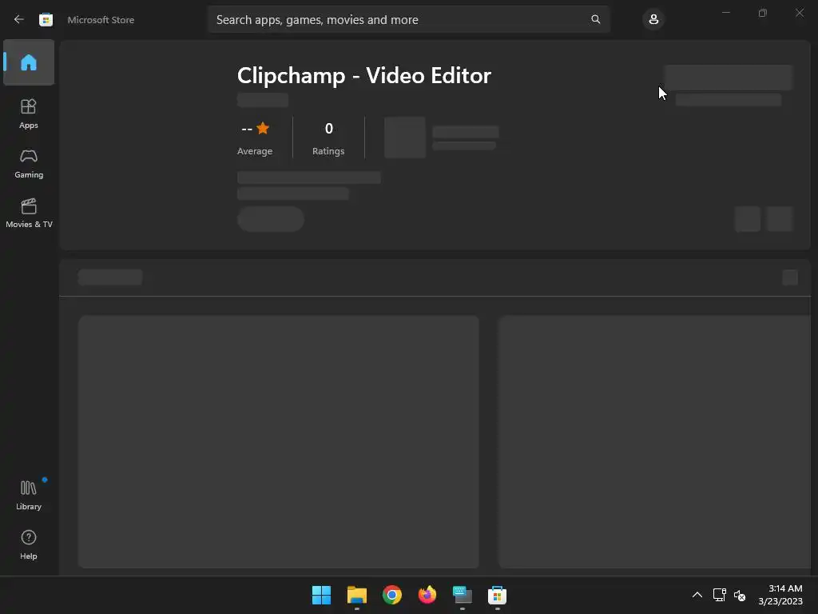This screenshot has width=818, height=614.
Task: Show hidden system tray icons
Action: [697, 595]
